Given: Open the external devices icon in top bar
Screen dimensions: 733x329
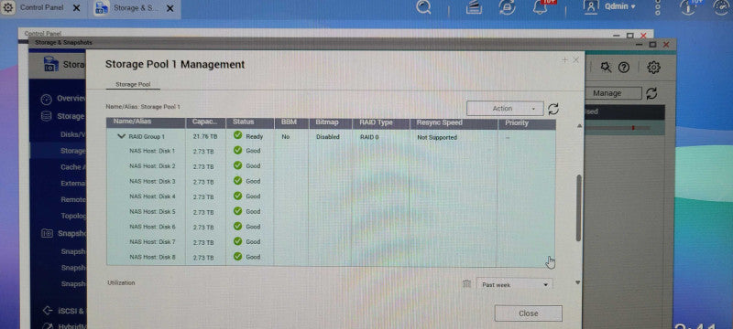Looking at the screenshot, I should (x=507, y=7).
